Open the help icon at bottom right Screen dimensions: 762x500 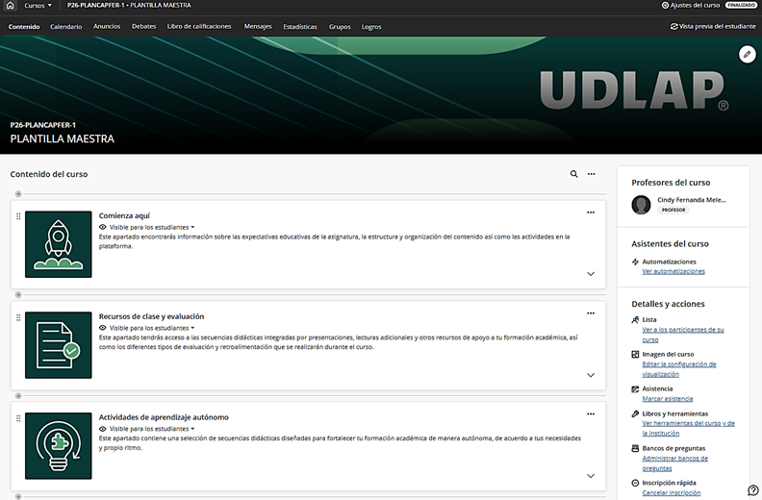point(752,490)
